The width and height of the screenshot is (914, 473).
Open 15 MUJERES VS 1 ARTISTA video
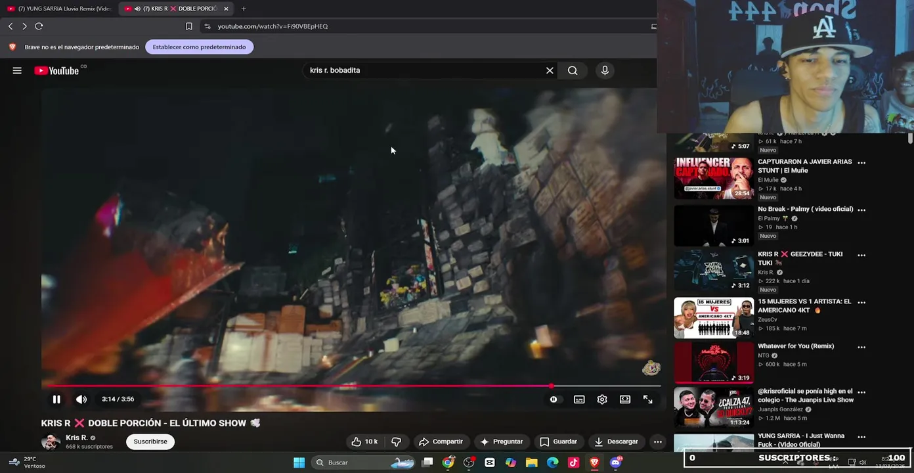tap(714, 318)
